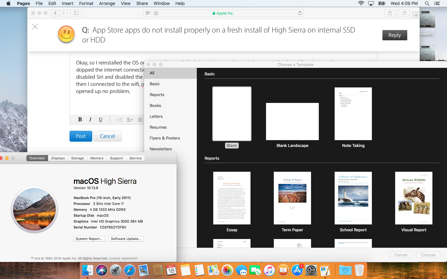Open FaceTime from the Dock
447x279 pixels.
255,270
